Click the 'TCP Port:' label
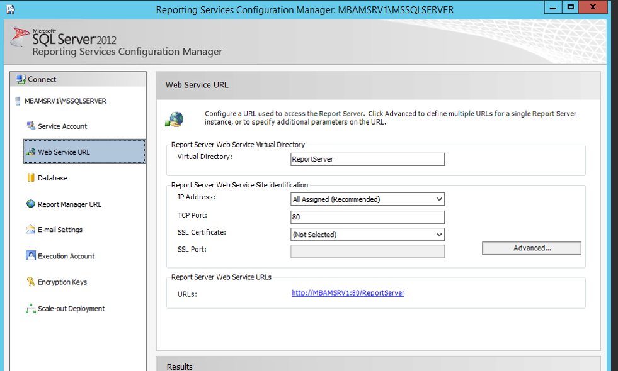 click(x=192, y=215)
